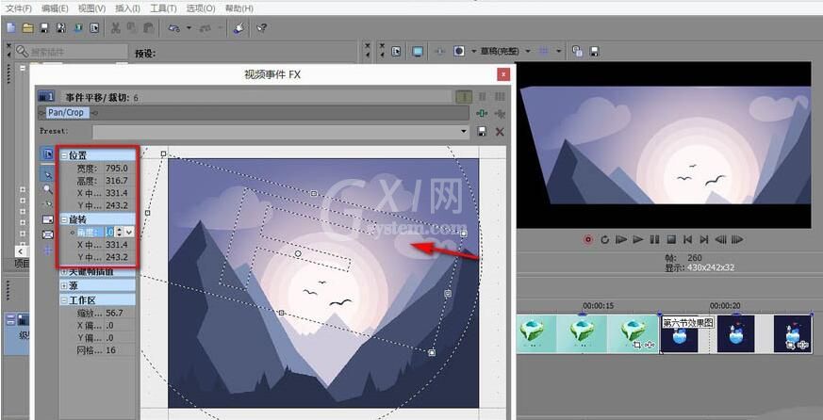
Task: Collapse the 旋转 section
Action: 64,219
